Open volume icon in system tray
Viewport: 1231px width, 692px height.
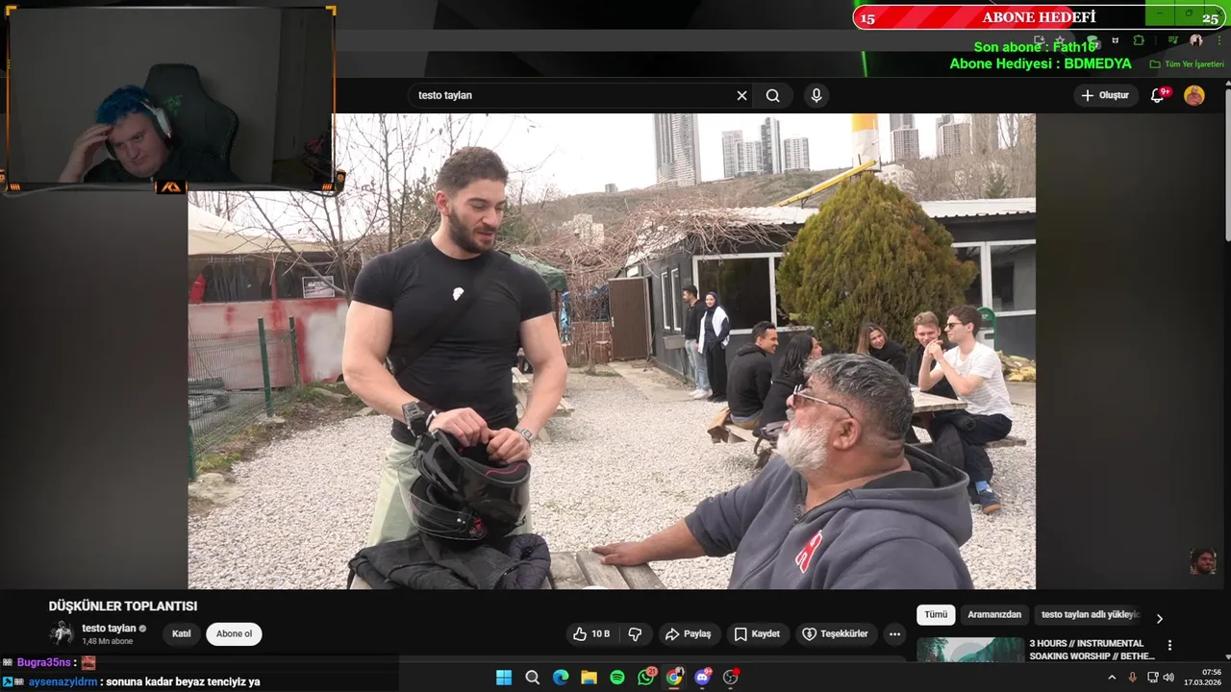click(1168, 678)
